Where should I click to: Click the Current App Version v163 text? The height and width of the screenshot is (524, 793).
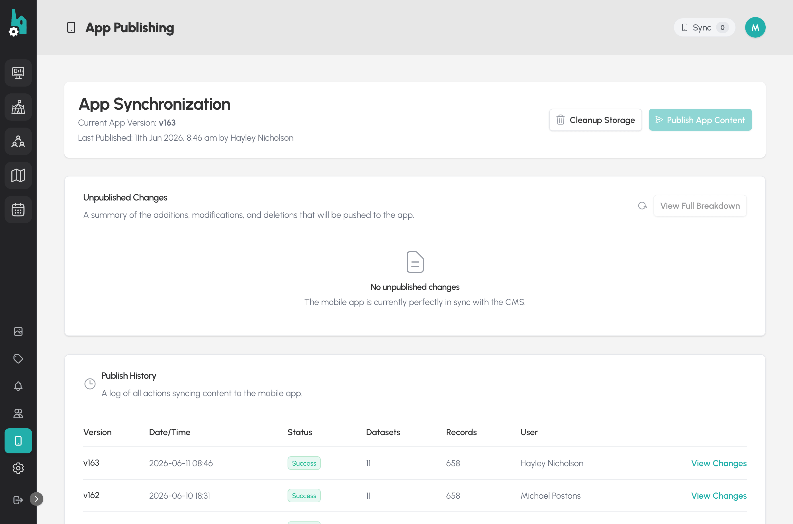click(x=127, y=123)
